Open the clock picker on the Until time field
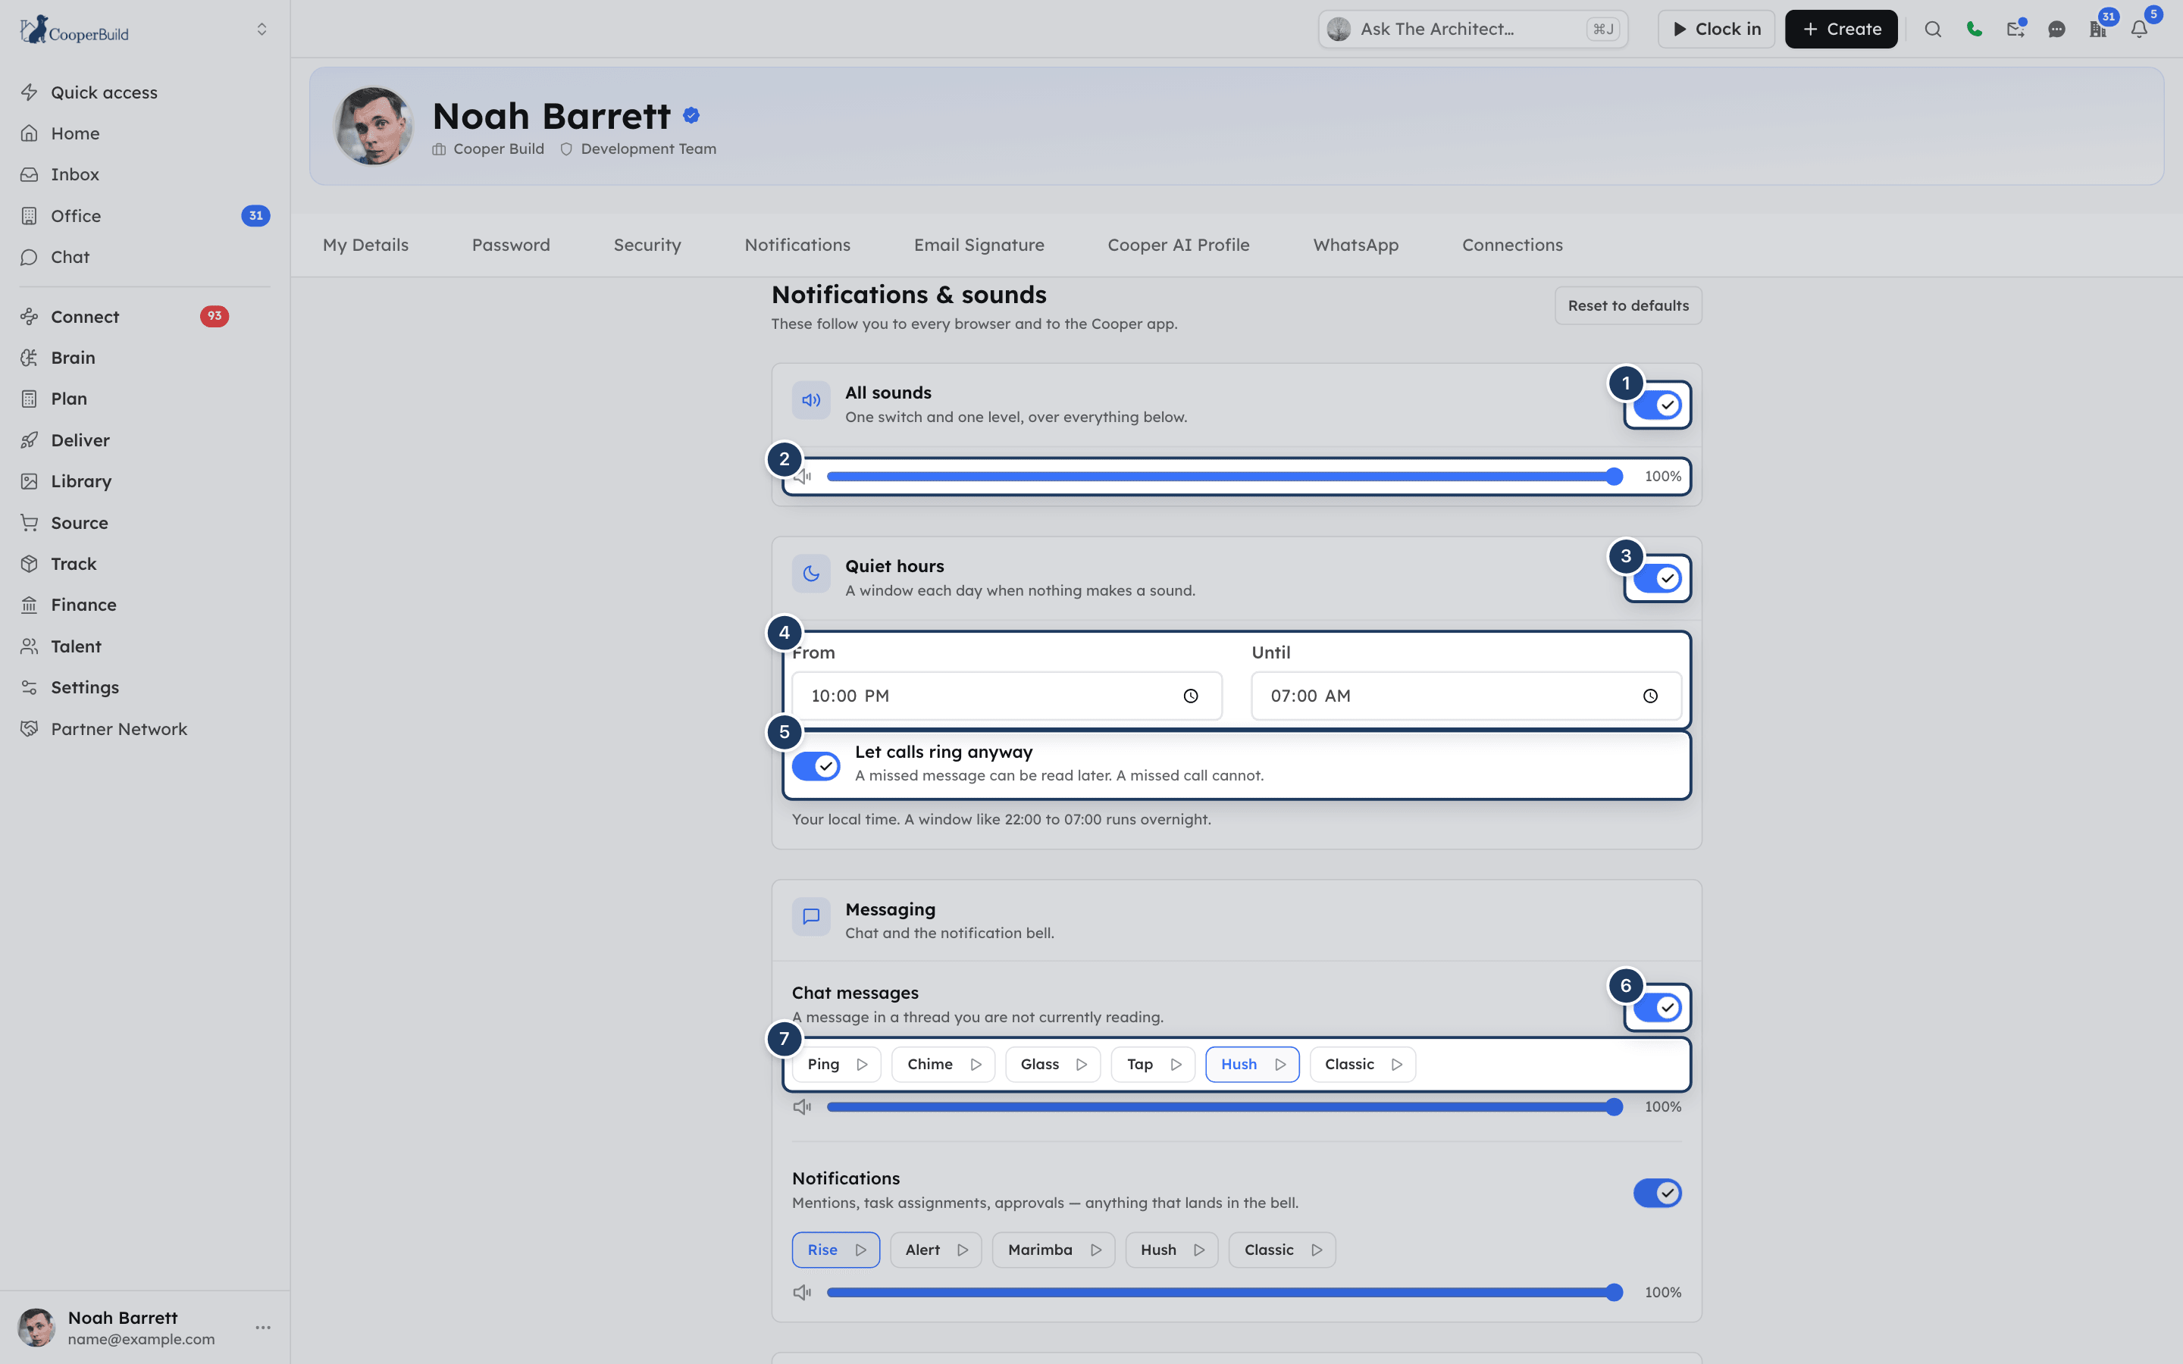The height and width of the screenshot is (1364, 2183). click(x=1650, y=696)
